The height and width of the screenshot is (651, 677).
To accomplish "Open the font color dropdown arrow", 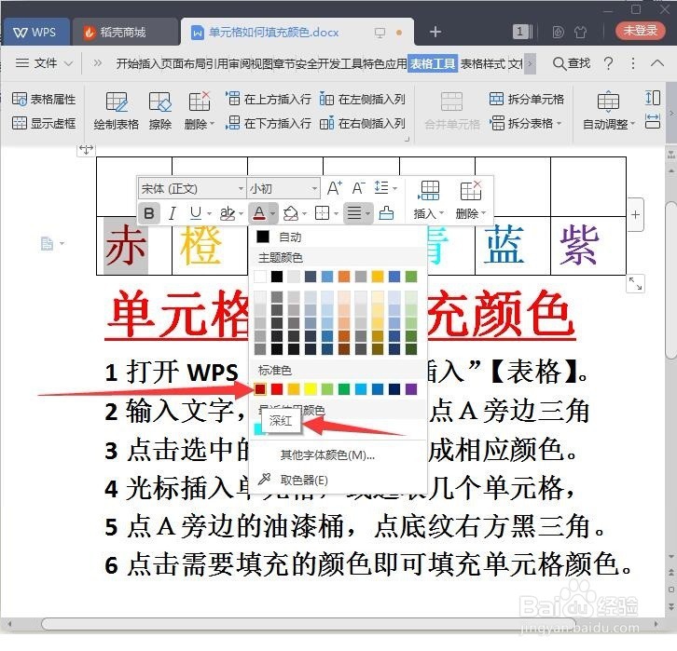I will pyautogui.click(x=273, y=213).
